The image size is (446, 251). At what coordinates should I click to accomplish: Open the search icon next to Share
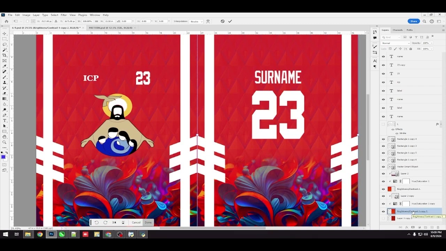coord(424,21)
